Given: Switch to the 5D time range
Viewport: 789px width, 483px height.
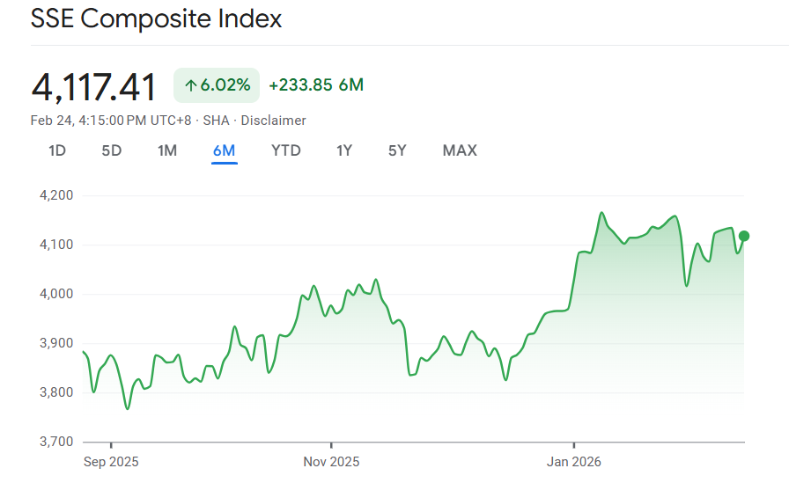Looking at the screenshot, I should [x=112, y=150].
